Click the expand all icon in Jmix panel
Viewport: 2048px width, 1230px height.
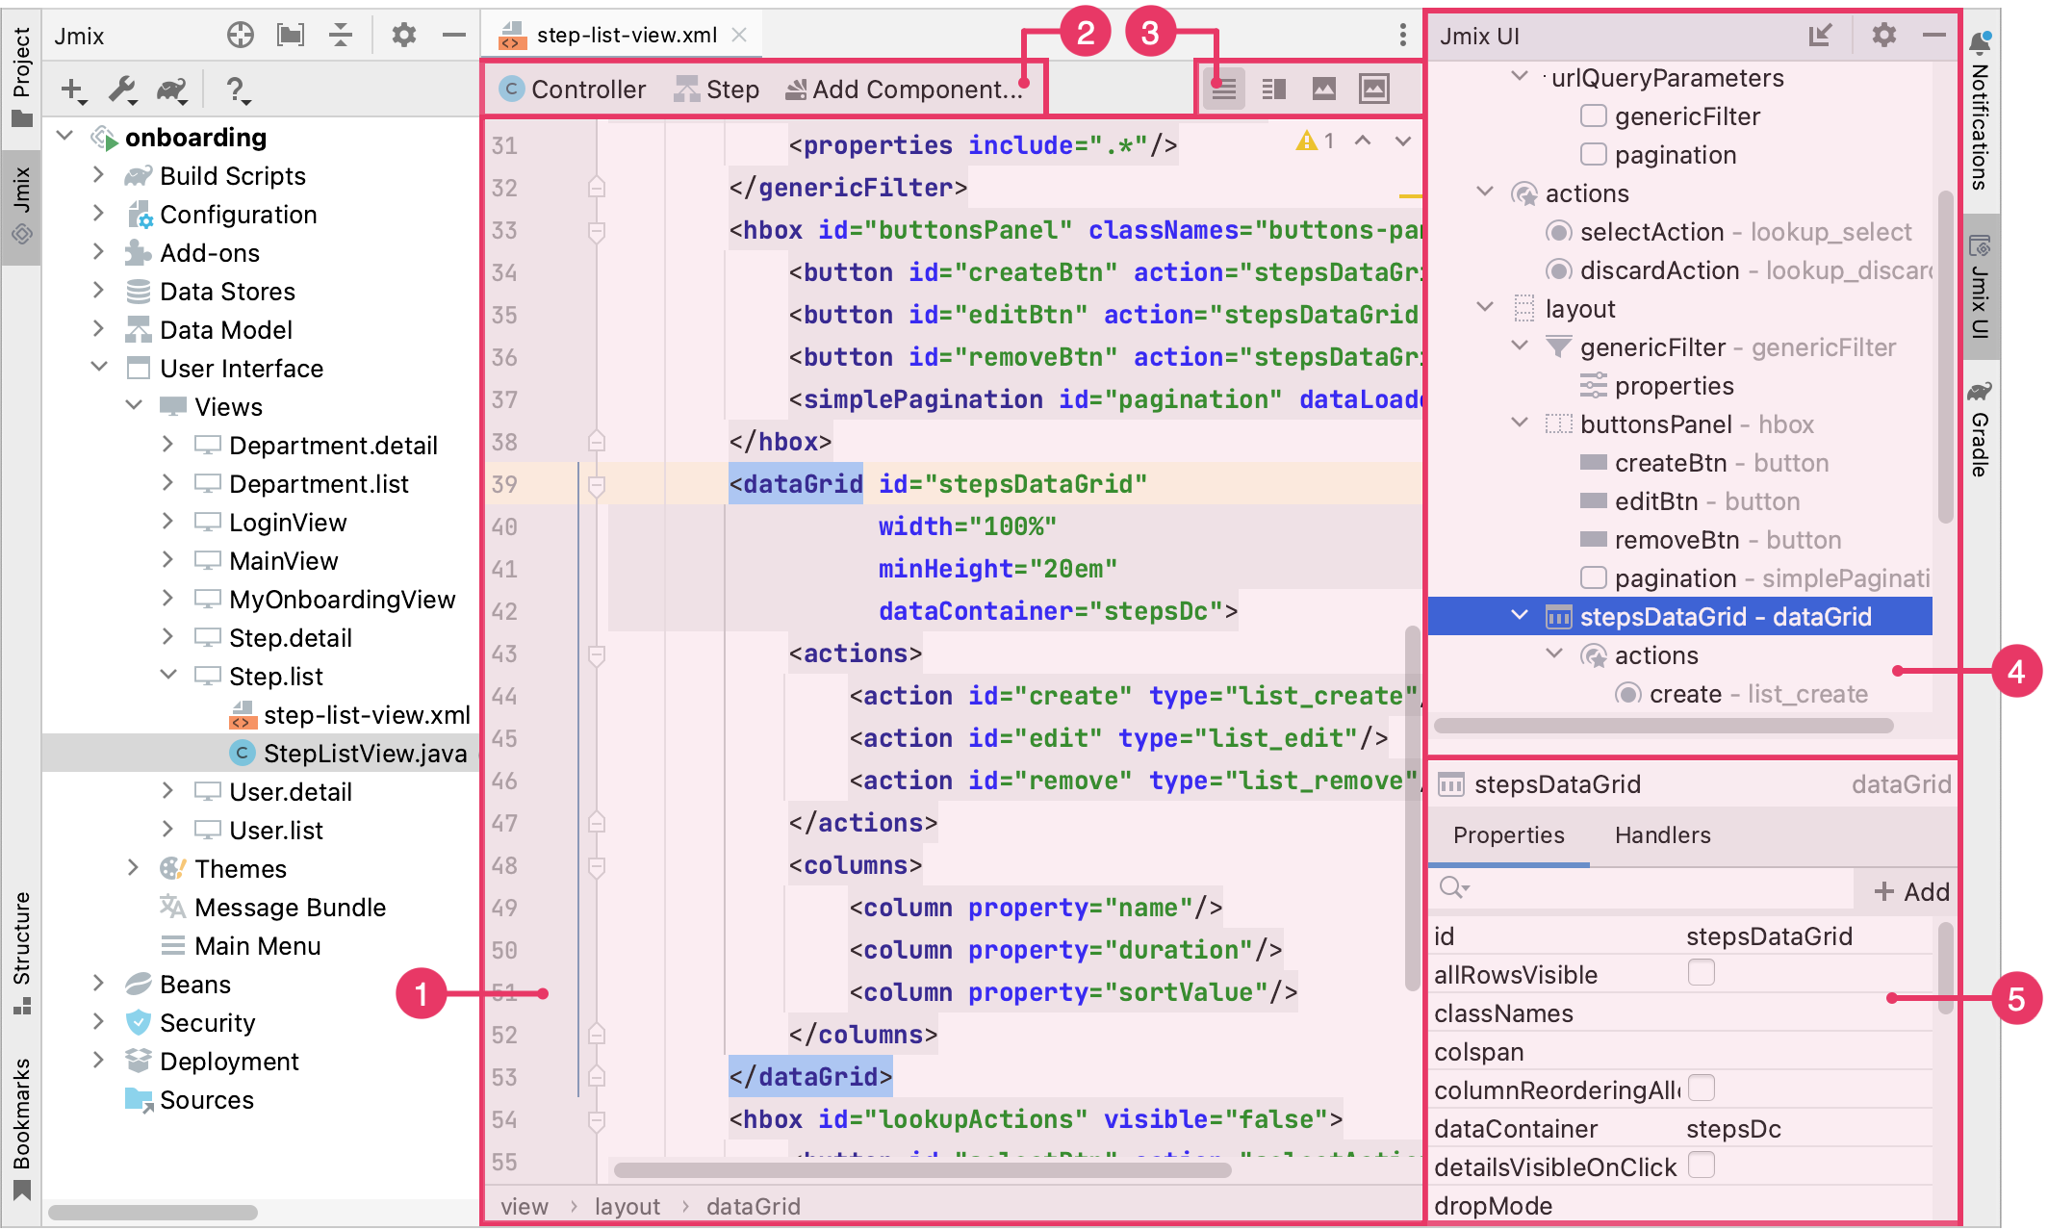(291, 36)
